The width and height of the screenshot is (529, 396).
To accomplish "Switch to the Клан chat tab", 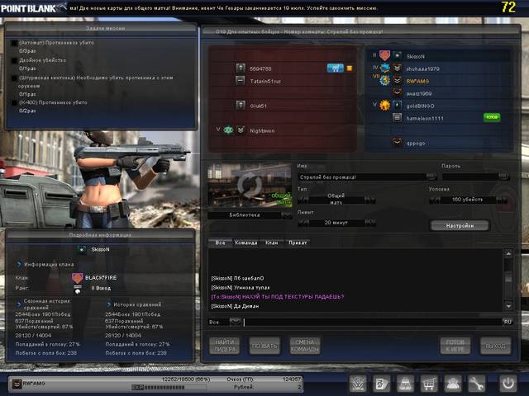I will click(272, 243).
